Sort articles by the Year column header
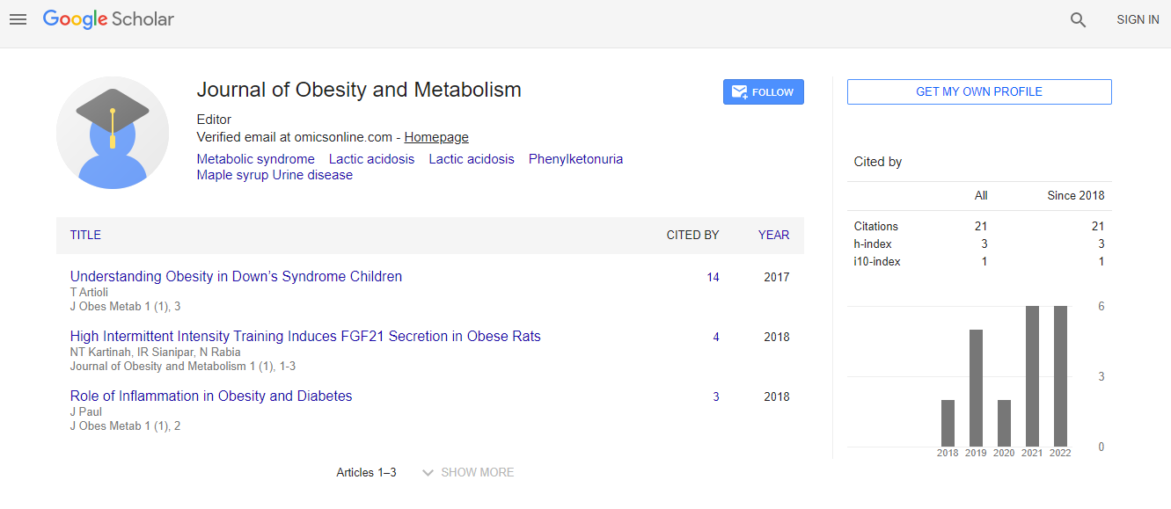This screenshot has width=1171, height=509. (773, 235)
